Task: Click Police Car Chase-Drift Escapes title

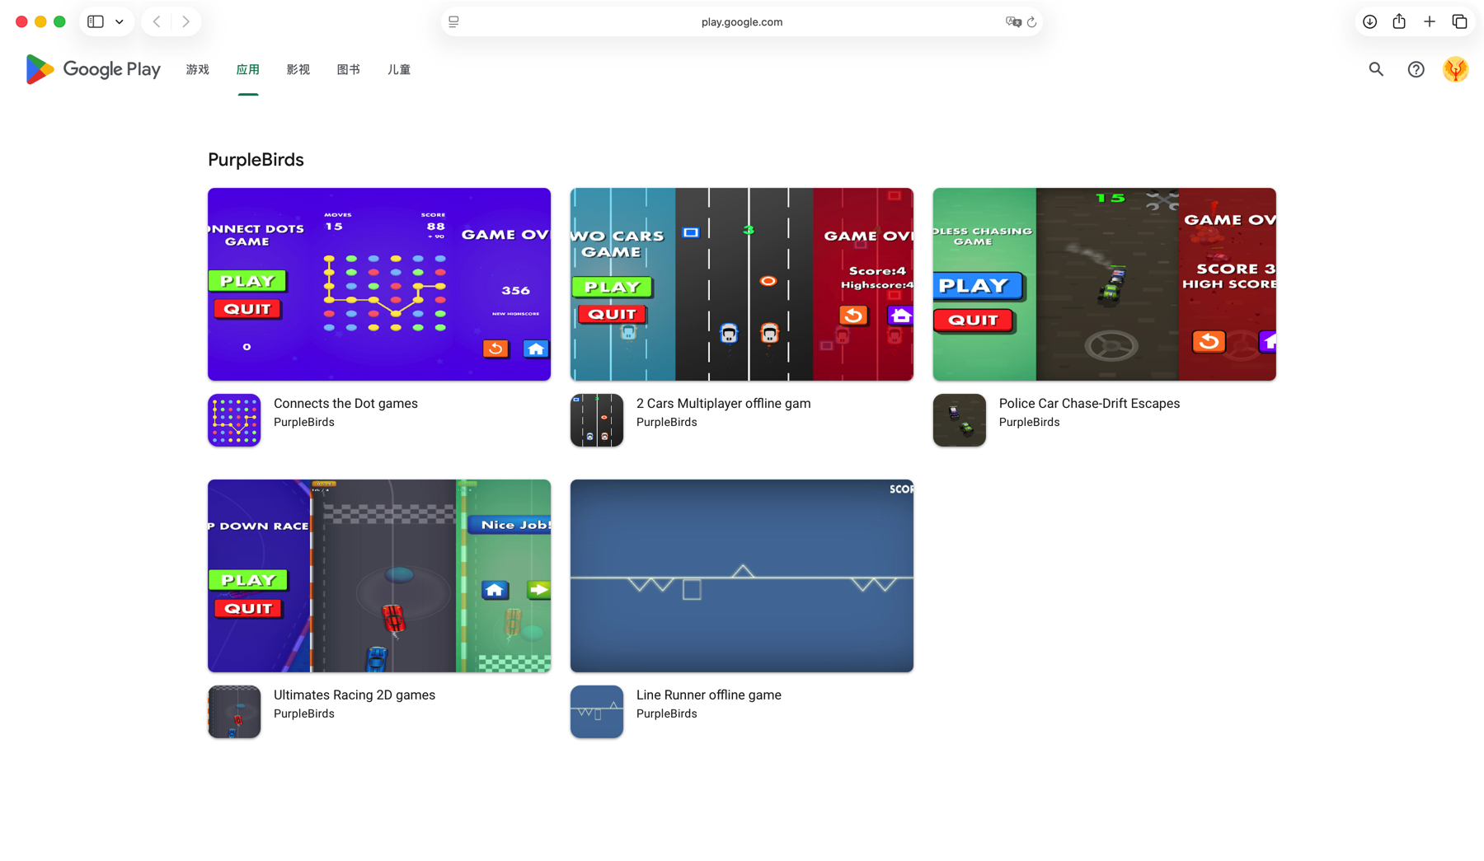Action: point(1089,403)
